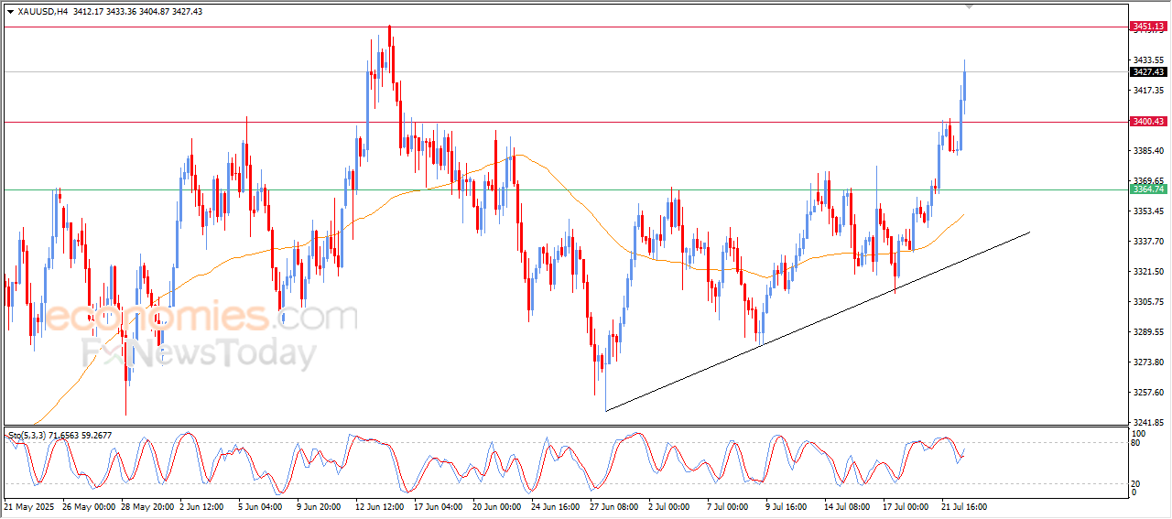This screenshot has width=1172, height=519.
Task: Click the 3337.70 value on price axis
Action: click(x=1148, y=242)
